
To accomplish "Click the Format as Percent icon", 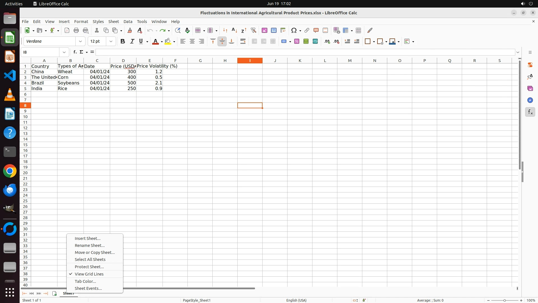I will 297,42.
